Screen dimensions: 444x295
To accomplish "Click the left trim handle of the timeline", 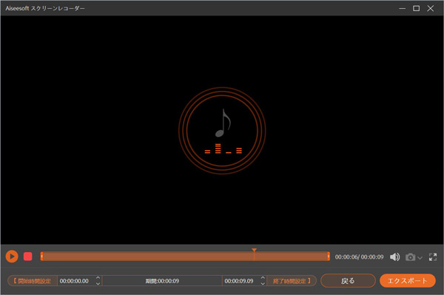I will (x=41, y=257).
